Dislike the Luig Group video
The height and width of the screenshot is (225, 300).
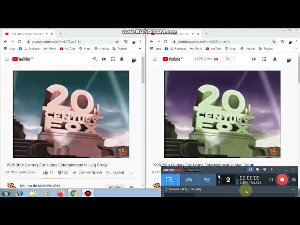60,172
